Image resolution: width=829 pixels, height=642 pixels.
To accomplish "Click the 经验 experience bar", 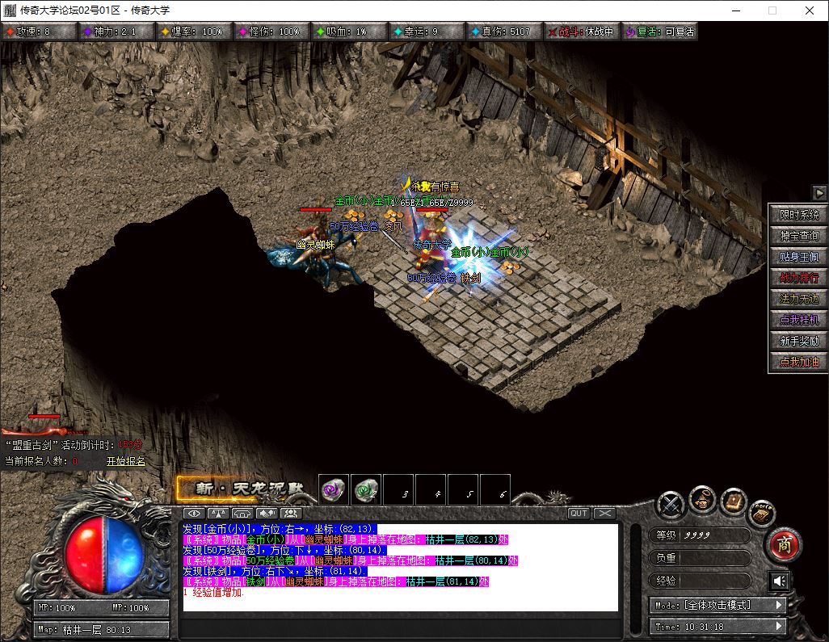I will 700,581.
